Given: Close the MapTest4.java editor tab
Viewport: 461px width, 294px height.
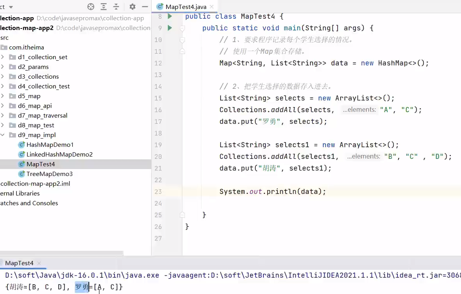Looking at the screenshot, I should tap(212, 7).
